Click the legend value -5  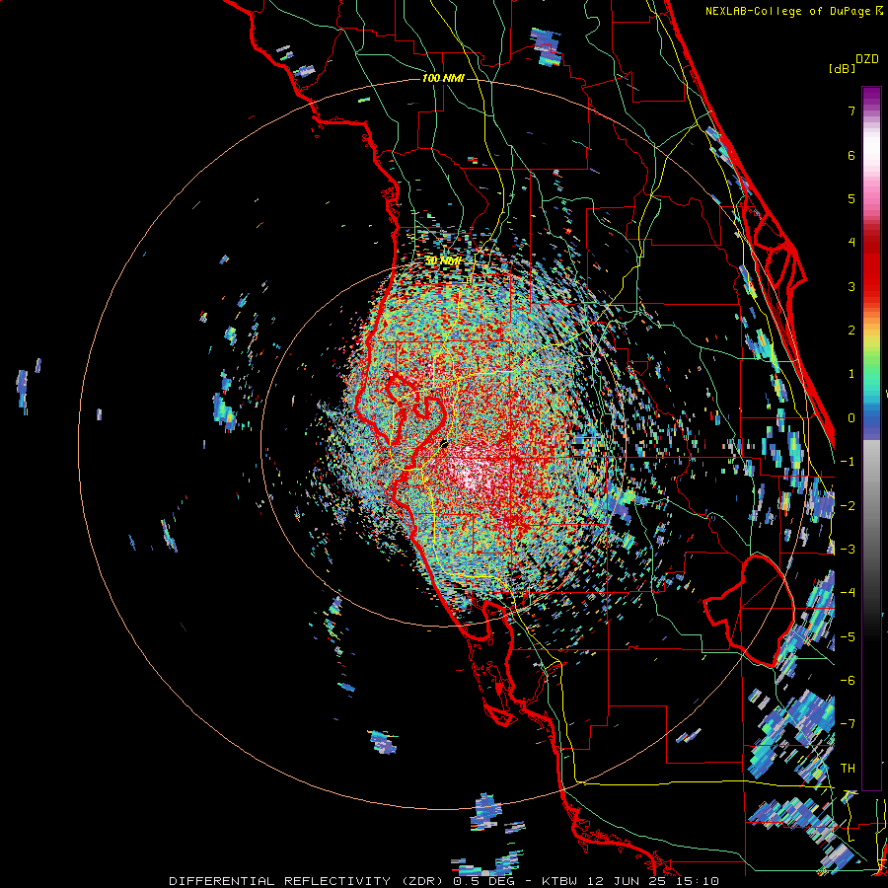(x=848, y=636)
